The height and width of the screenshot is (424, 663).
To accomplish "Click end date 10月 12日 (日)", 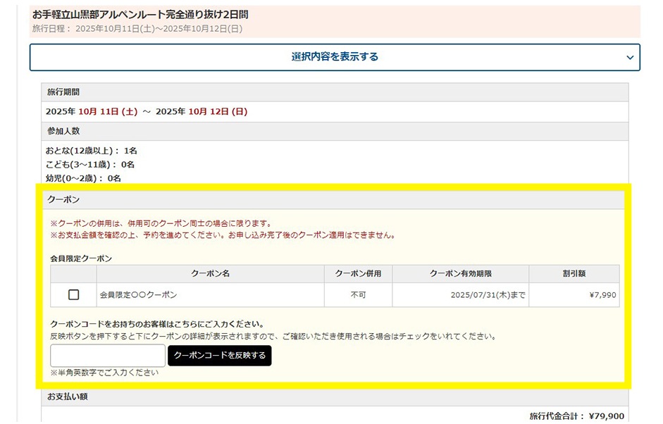I will pyautogui.click(x=218, y=111).
